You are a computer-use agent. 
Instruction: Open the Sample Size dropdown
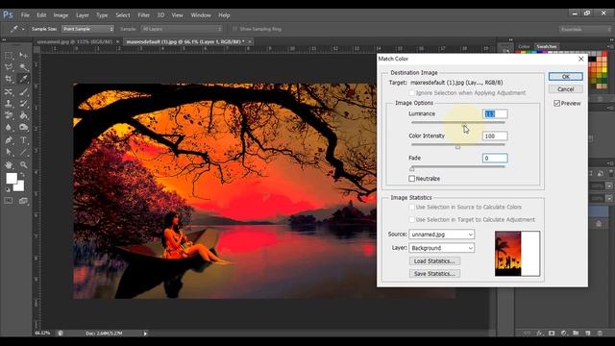coord(87,29)
